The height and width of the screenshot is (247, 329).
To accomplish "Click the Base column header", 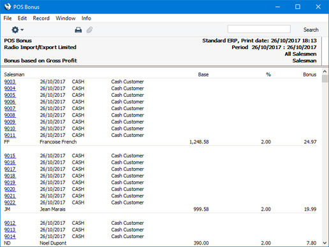I will [x=203, y=74].
